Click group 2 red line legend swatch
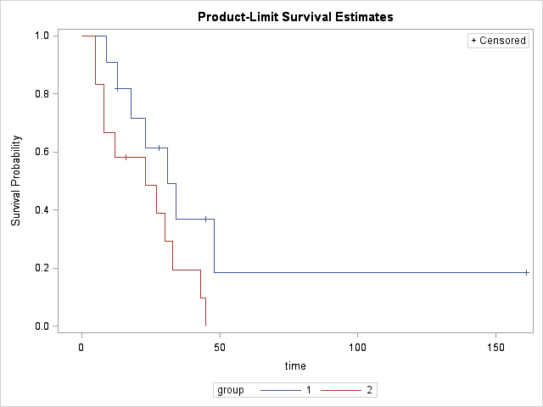 pyautogui.click(x=339, y=390)
